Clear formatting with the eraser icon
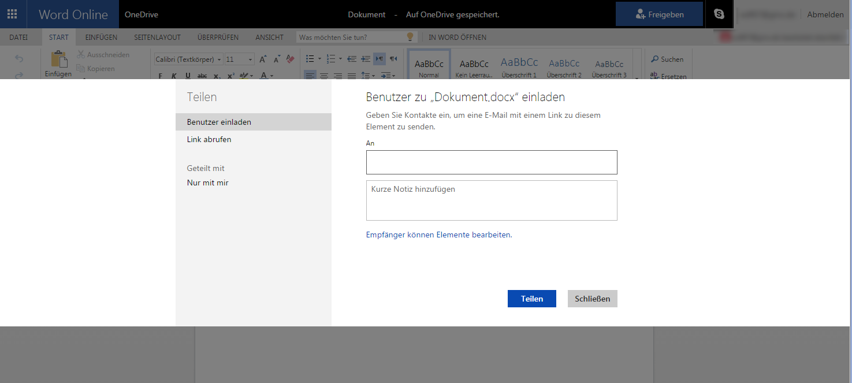The width and height of the screenshot is (852, 383). (x=291, y=60)
